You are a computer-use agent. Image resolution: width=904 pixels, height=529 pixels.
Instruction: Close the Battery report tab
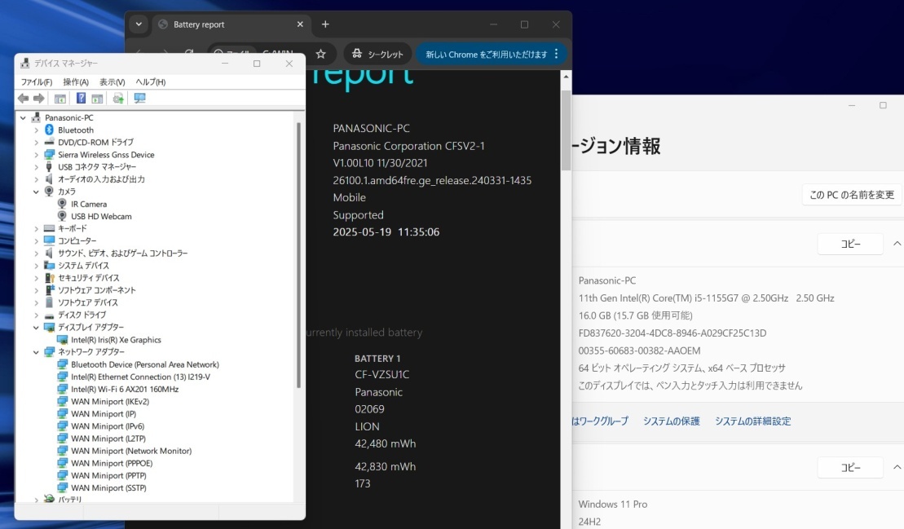300,24
